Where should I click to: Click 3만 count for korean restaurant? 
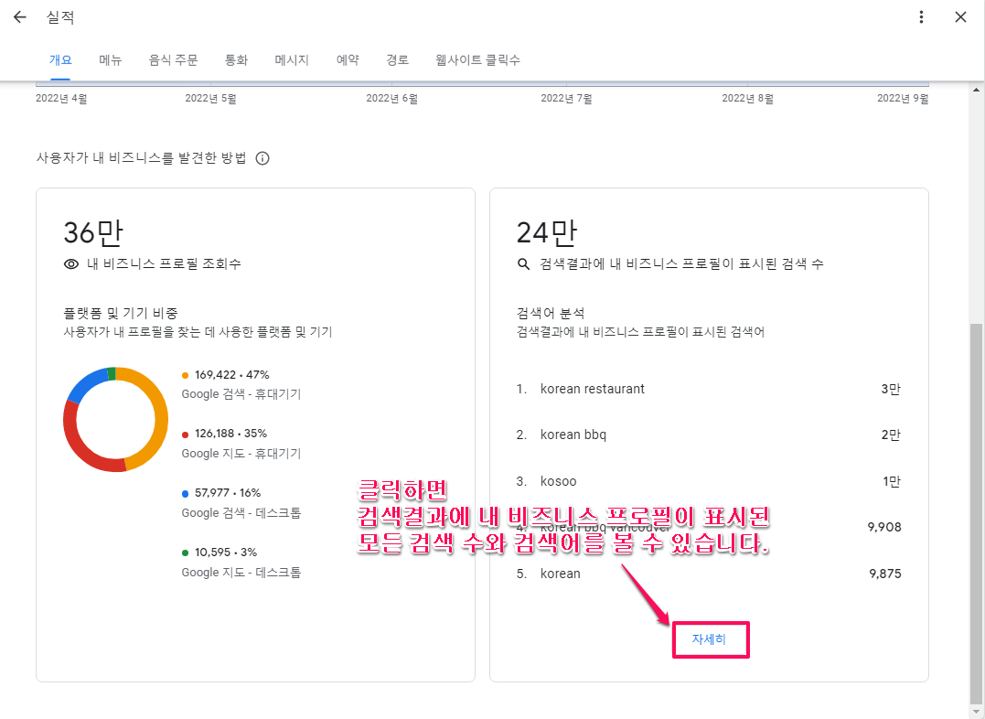tap(891, 389)
